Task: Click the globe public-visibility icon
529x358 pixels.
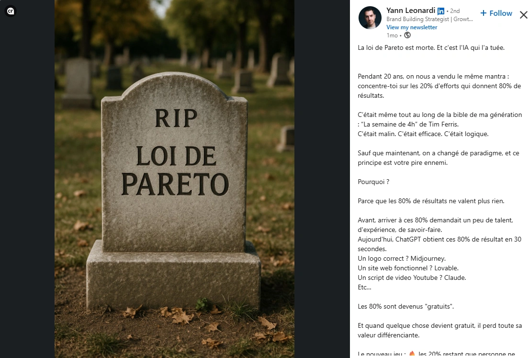Action: pyautogui.click(x=407, y=35)
